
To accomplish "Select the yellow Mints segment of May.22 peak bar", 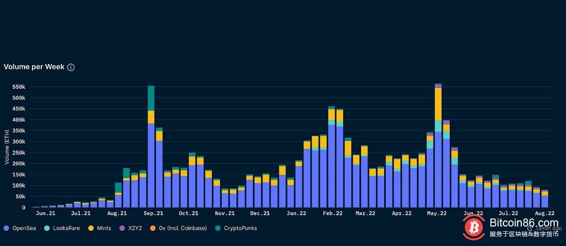I will (438, 104).
